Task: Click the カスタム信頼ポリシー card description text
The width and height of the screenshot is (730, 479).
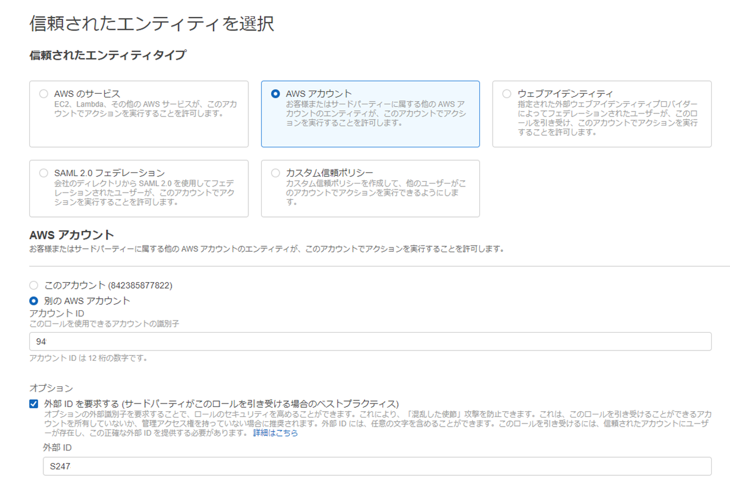Action: pos(376,193)
